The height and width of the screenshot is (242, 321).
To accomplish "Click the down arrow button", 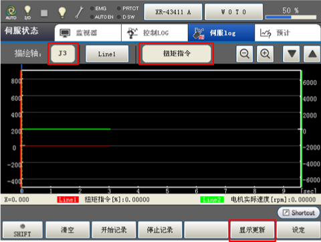I will click(292, 53).
